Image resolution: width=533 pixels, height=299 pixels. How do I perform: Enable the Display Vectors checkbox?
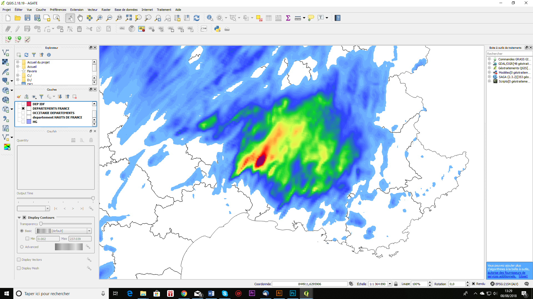click(19, 260)
